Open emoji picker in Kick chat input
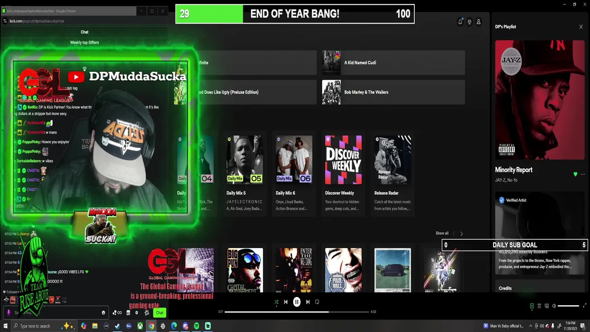This screenshot has width=590, height=332. coord(103,313)
